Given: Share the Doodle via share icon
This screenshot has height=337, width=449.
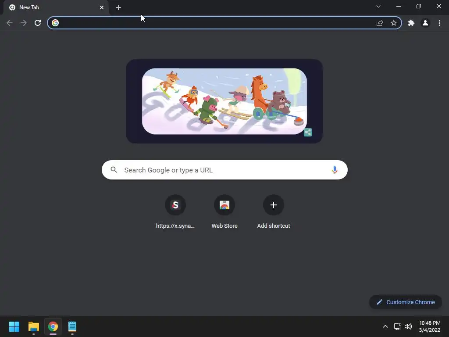Looking at the screenshot, I should coord(308,133).
